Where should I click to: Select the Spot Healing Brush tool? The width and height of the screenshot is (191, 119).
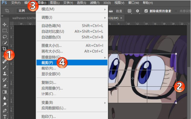click(5, 62)
